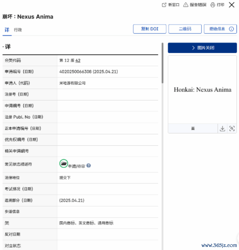Click the classification code link 42
Viewport: 239px width, 250px height.
78,60
